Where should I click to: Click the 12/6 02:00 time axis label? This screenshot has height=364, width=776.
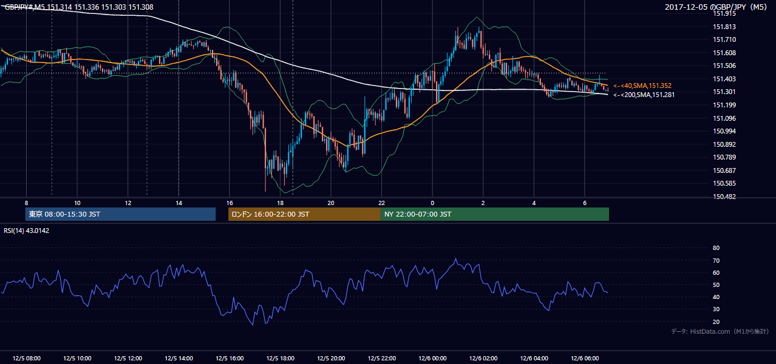[x=483, y=359]
